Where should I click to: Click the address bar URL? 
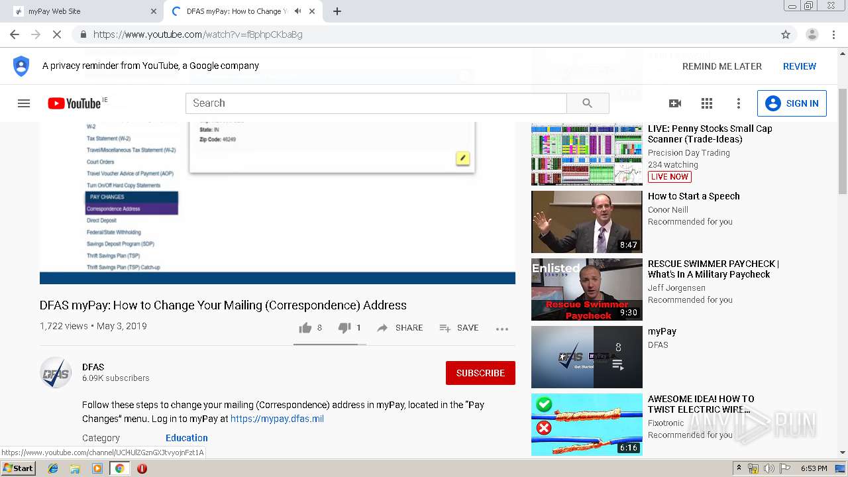(198, 34)
